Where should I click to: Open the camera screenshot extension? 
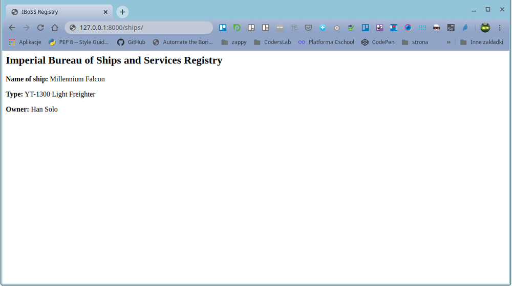coord(337,28)
